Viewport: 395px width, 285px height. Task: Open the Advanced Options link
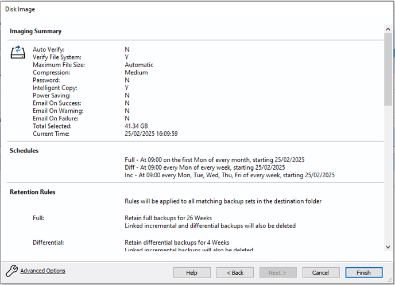pyautogui.click(x=42, y=271)
